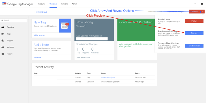
Task: Click the Now Editing Version 1 card
Action: pos(94,30)
